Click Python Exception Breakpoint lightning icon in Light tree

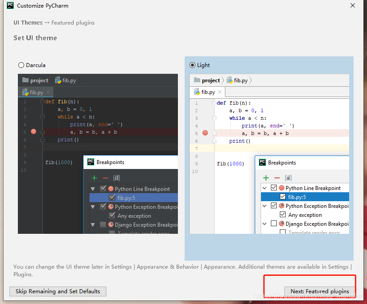click(282, 206)
